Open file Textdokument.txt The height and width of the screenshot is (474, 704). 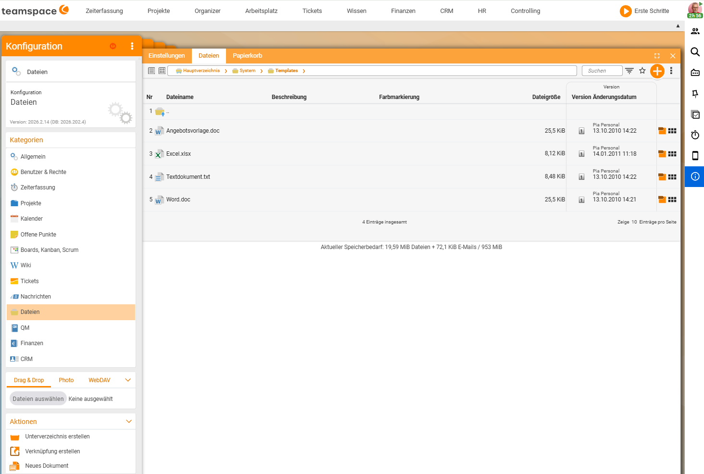[188, 177]
